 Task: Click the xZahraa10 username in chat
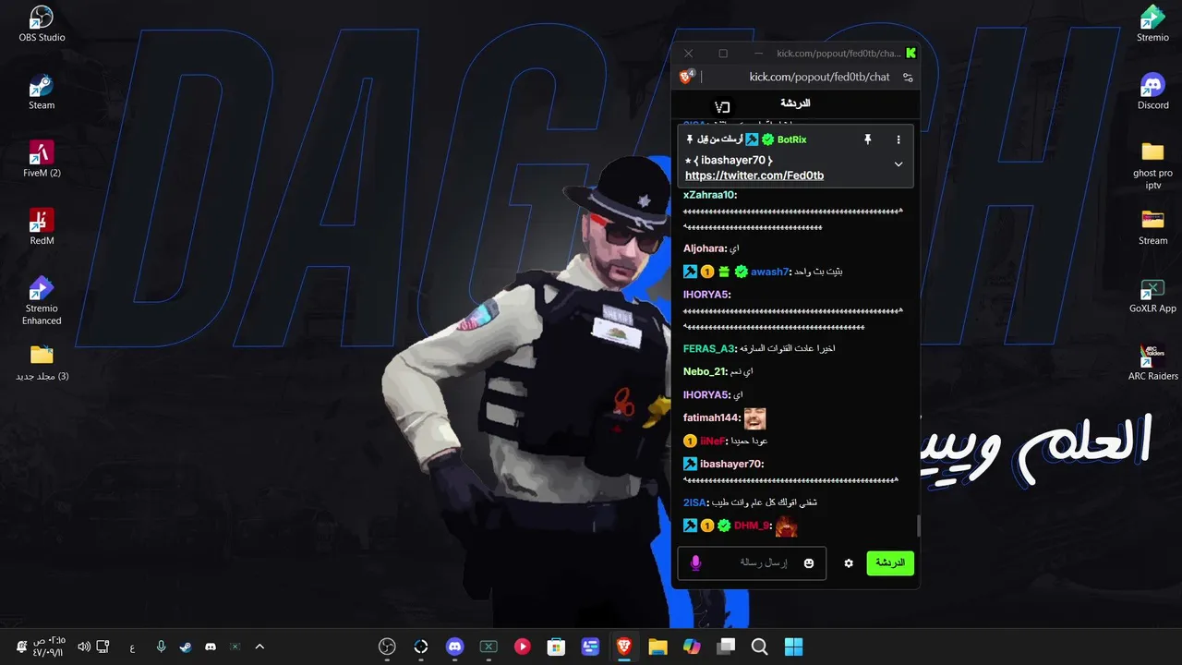[709, 195]
